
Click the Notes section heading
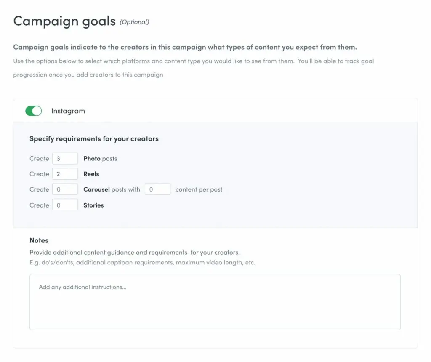tap(39, 240)
